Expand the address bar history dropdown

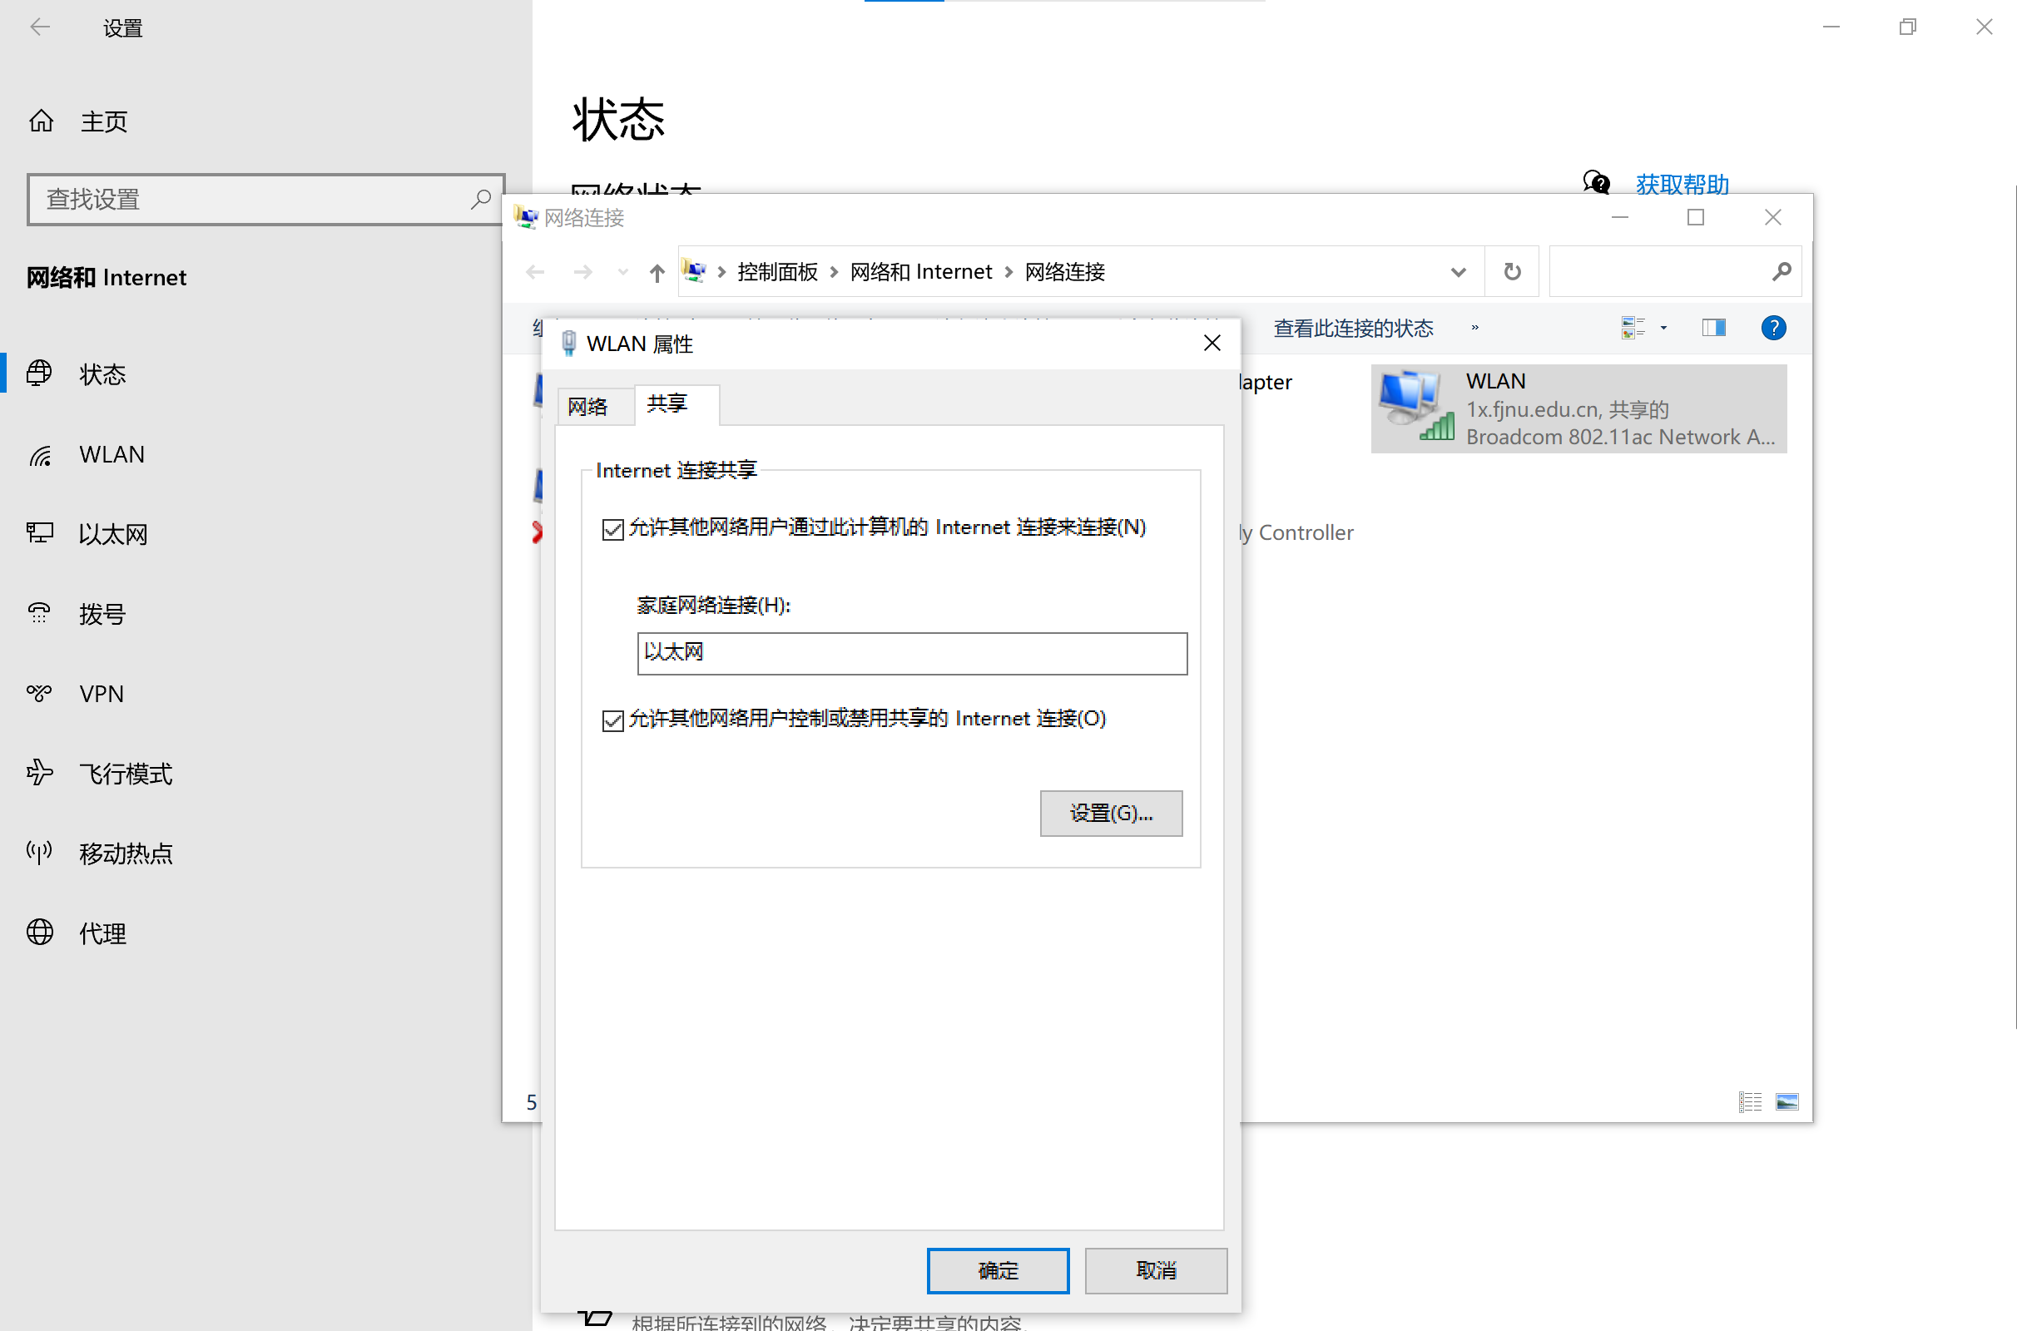1458,273
